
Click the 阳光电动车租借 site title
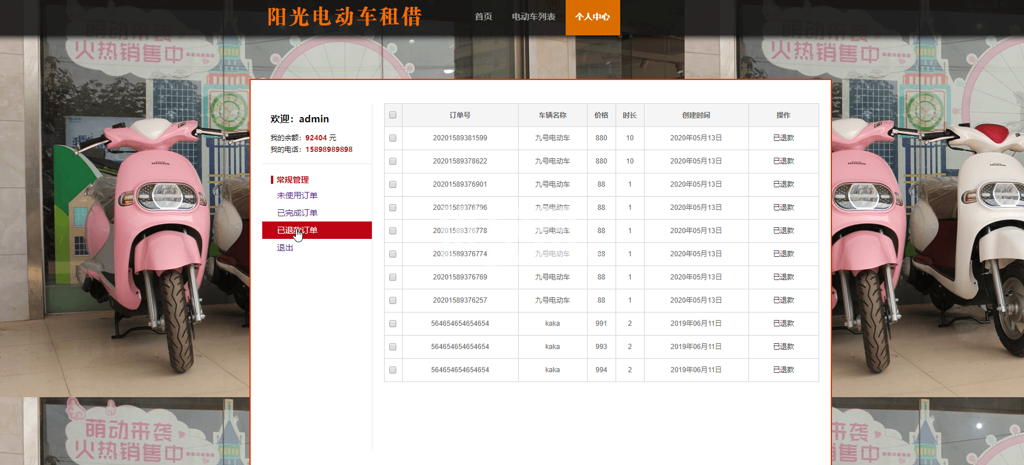coord(344,17)
